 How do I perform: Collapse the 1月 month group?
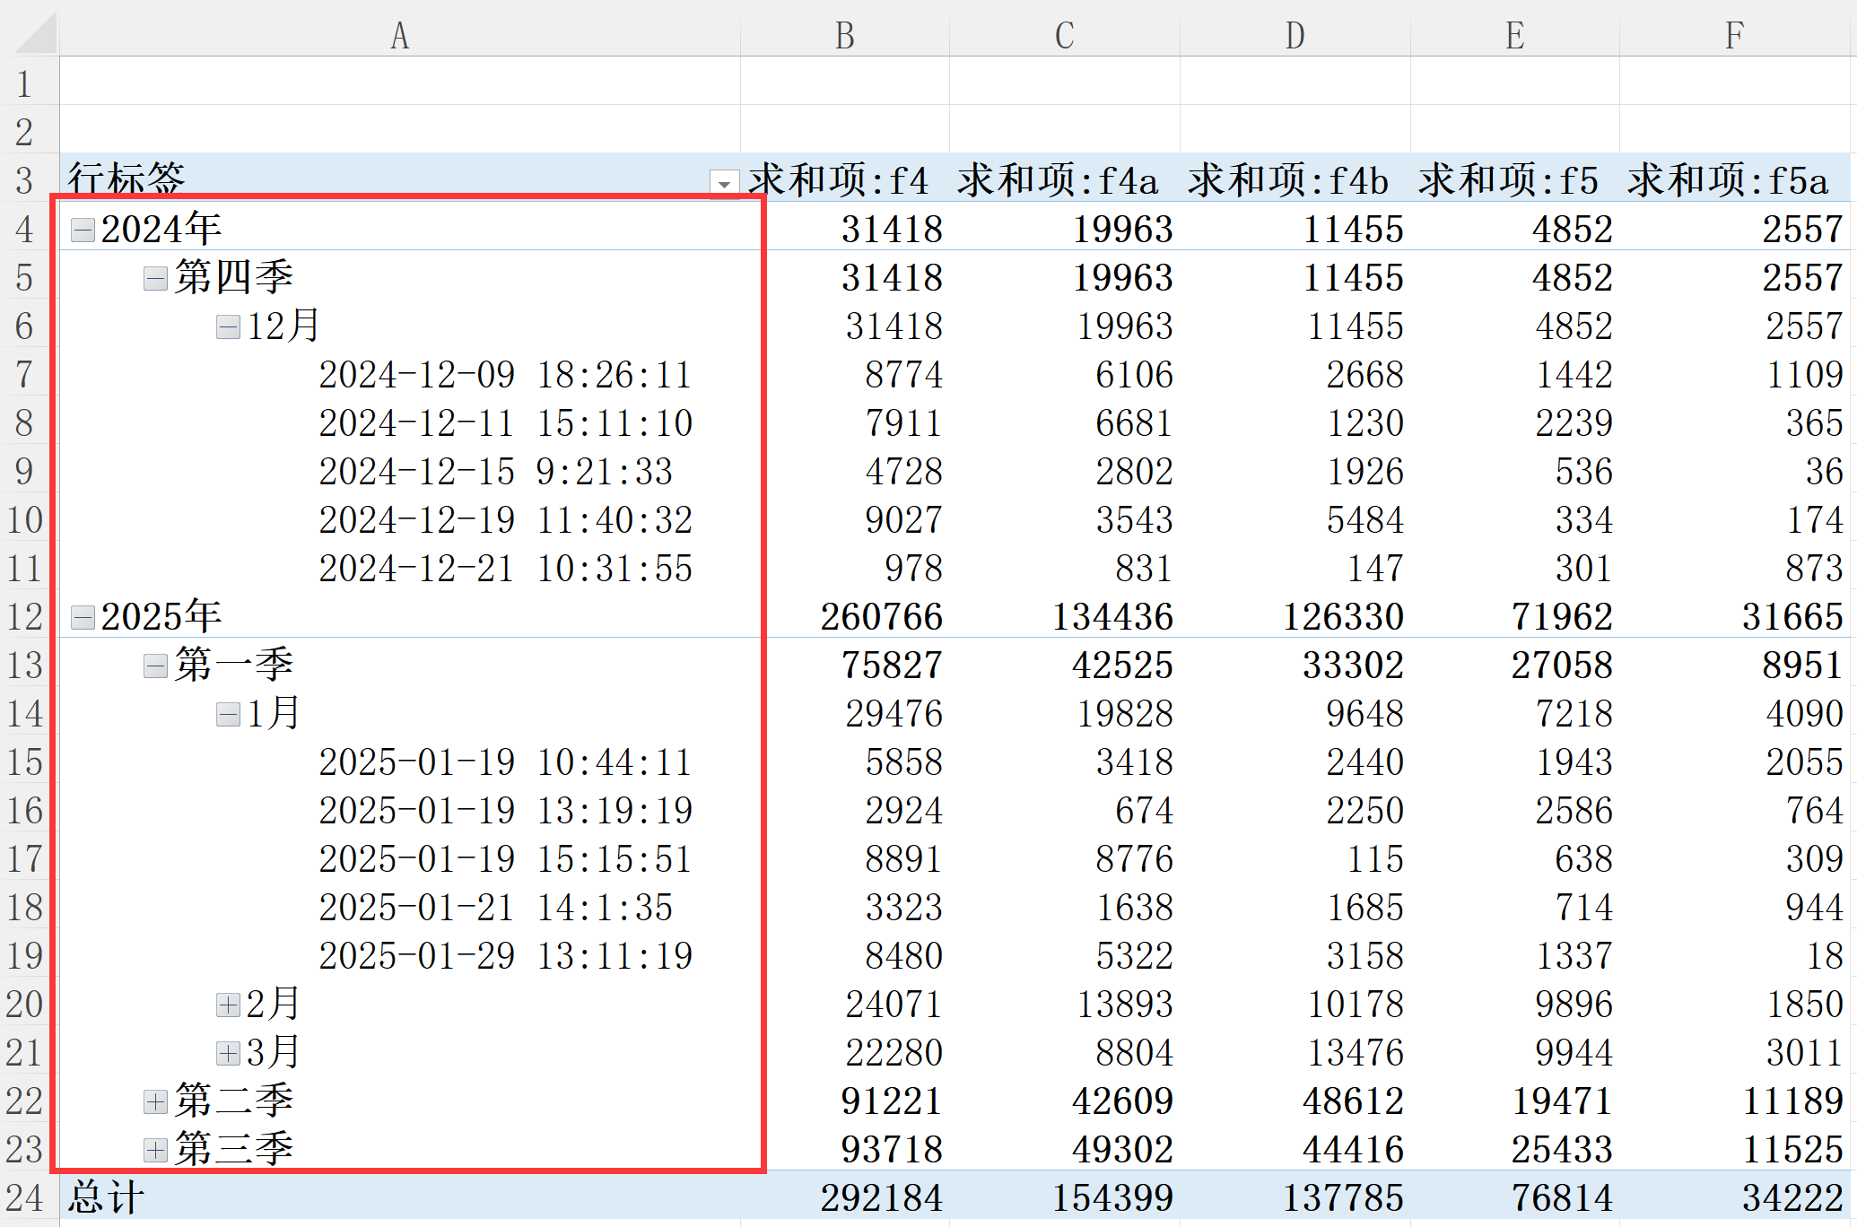pyautogui.click(x=228, y=715)
